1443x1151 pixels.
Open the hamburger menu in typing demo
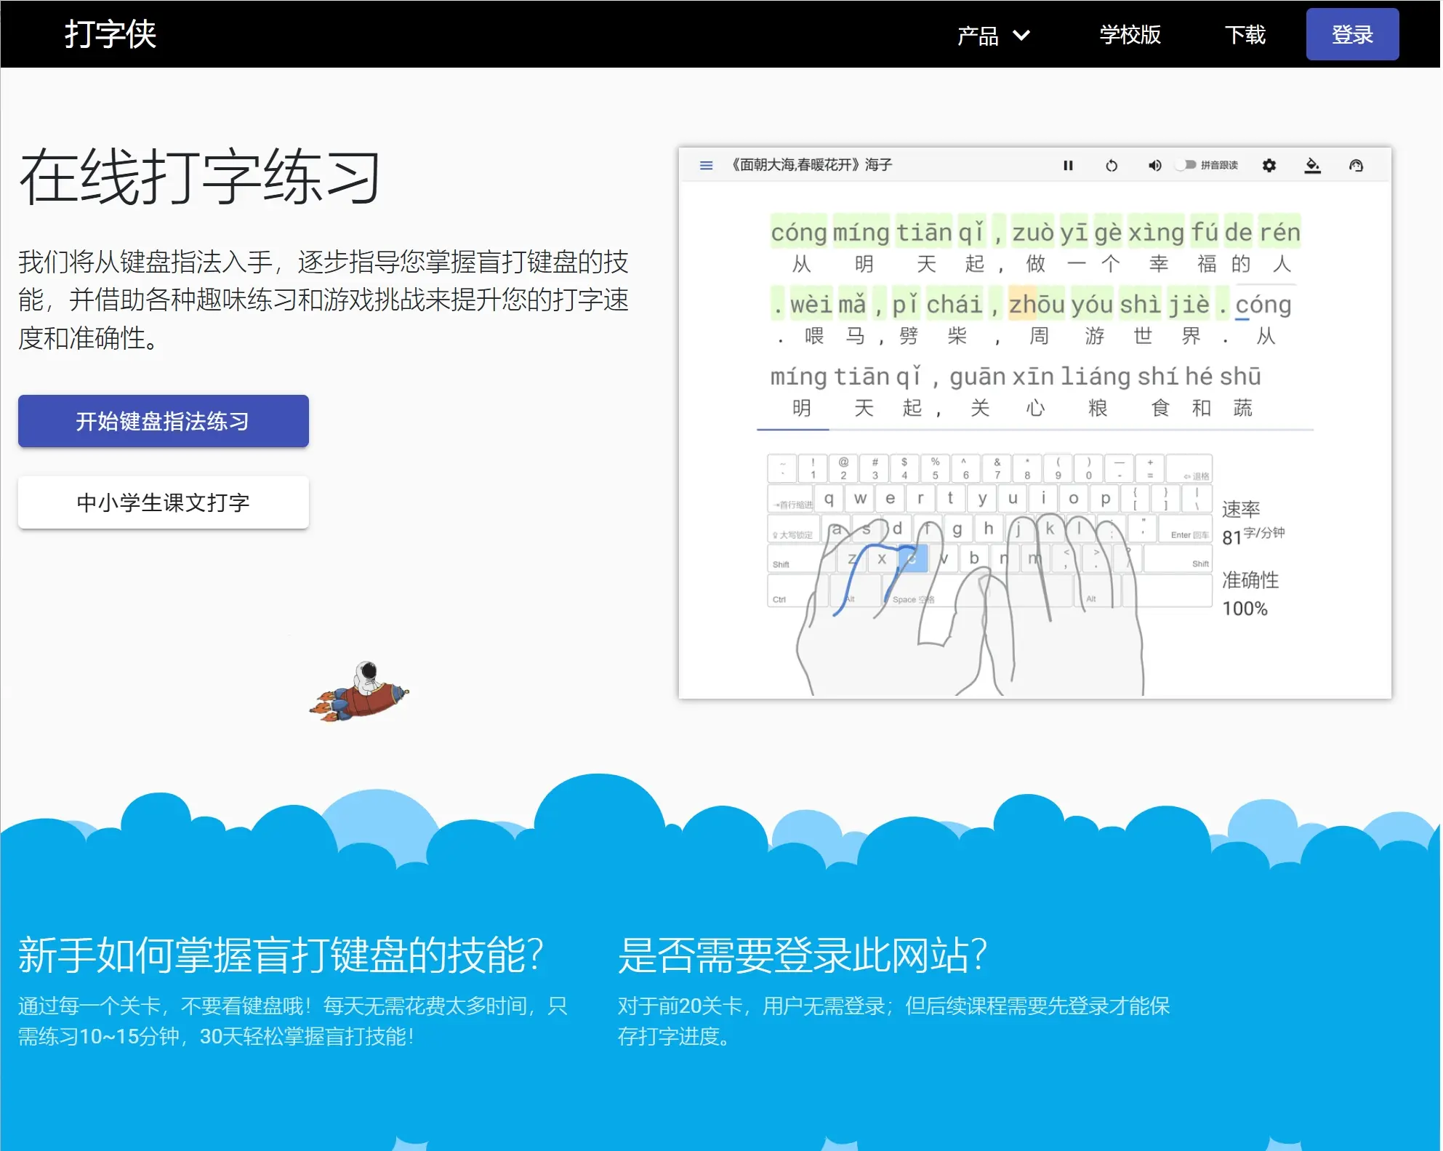coord(705,166)
